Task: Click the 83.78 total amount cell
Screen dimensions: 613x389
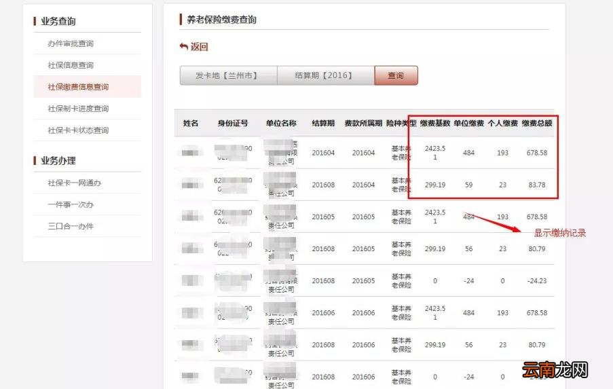Action: pyautogui.click(x=537, y=185)
